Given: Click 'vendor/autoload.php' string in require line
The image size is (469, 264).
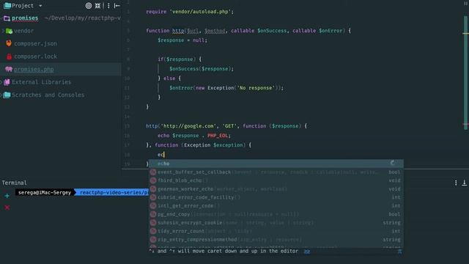Looking at the screenshot, I should 200,12.
